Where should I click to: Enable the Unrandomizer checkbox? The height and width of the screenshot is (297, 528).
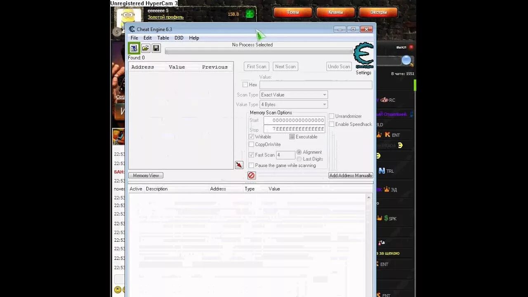[331, 116]
